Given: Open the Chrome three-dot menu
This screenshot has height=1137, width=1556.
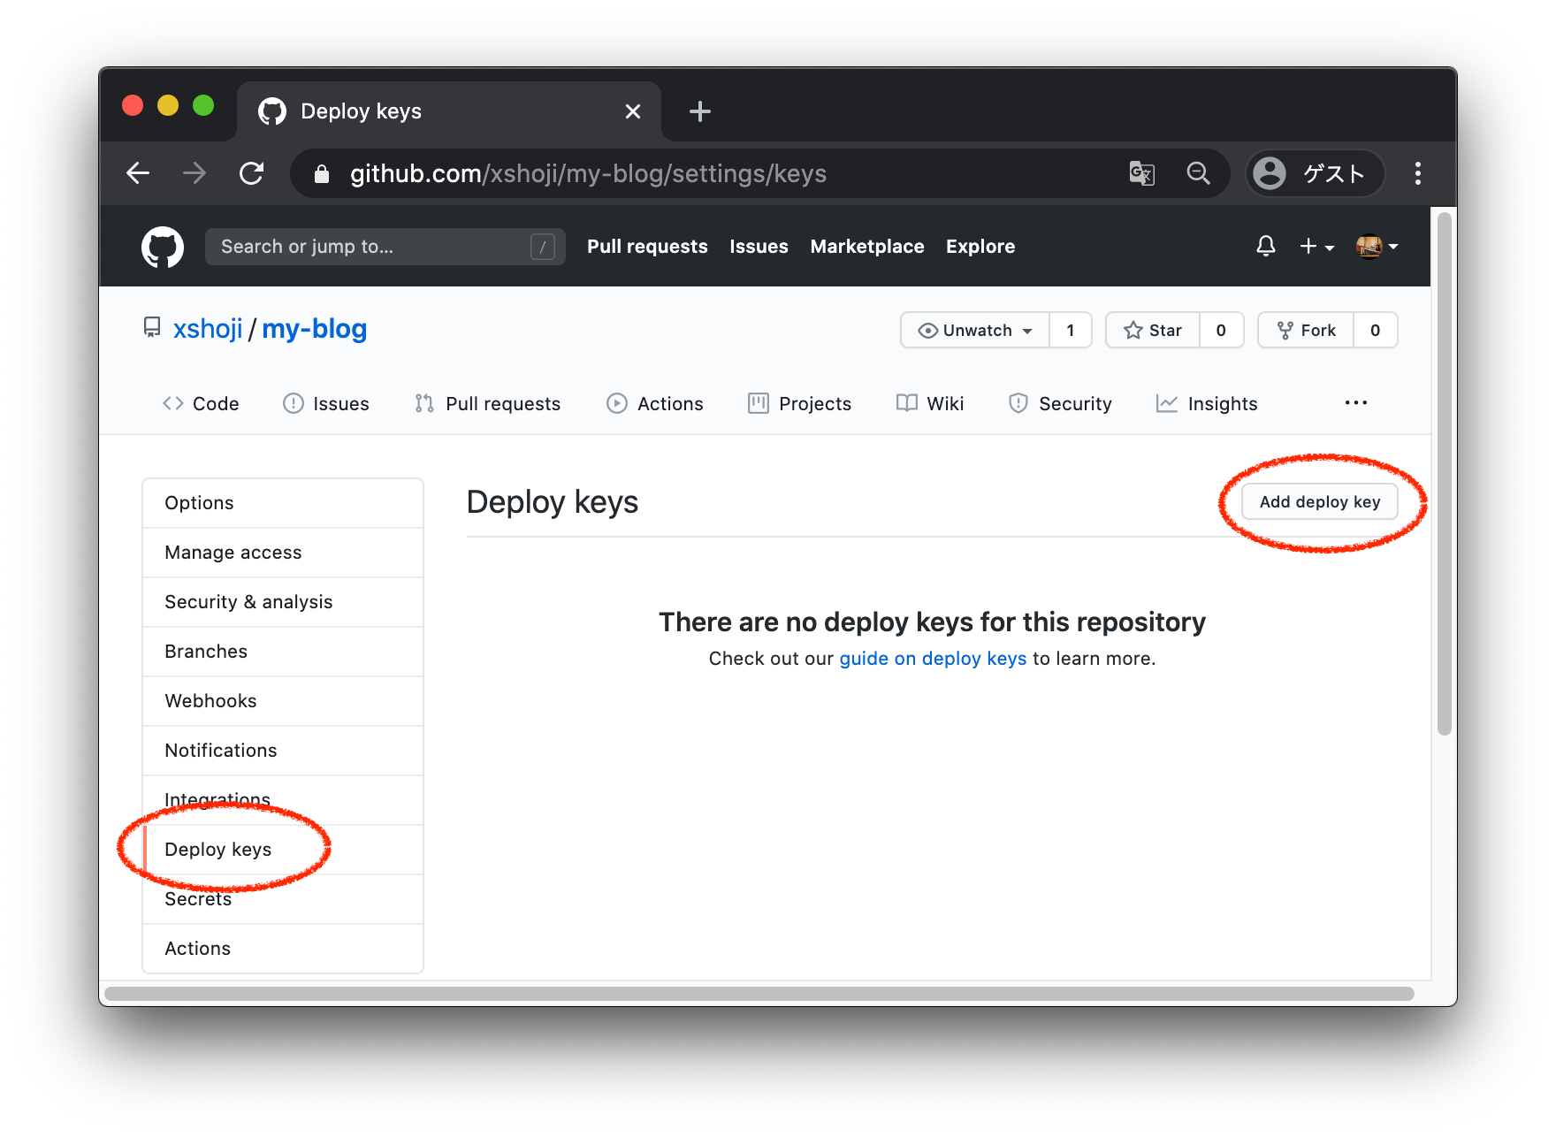Looking at the screenshot, I should pyautogui.click(x=1417, y=173).
